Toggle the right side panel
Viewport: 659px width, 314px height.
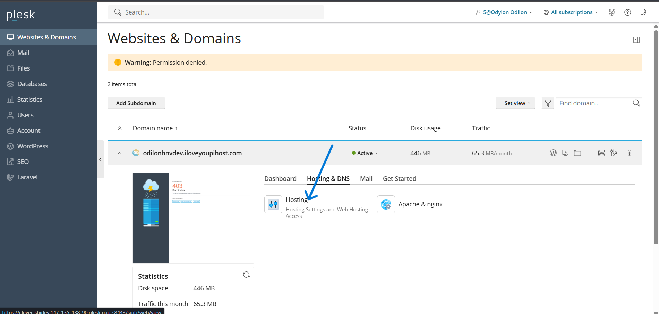point(636,40)
